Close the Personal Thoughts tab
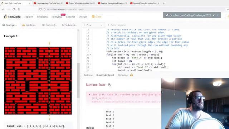 [158, 3]
